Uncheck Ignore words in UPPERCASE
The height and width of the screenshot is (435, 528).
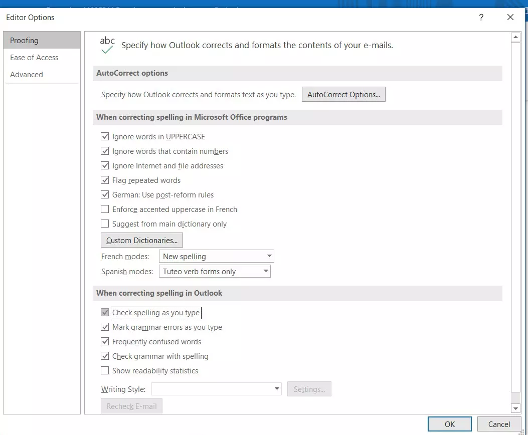click(x=105, y=136)
